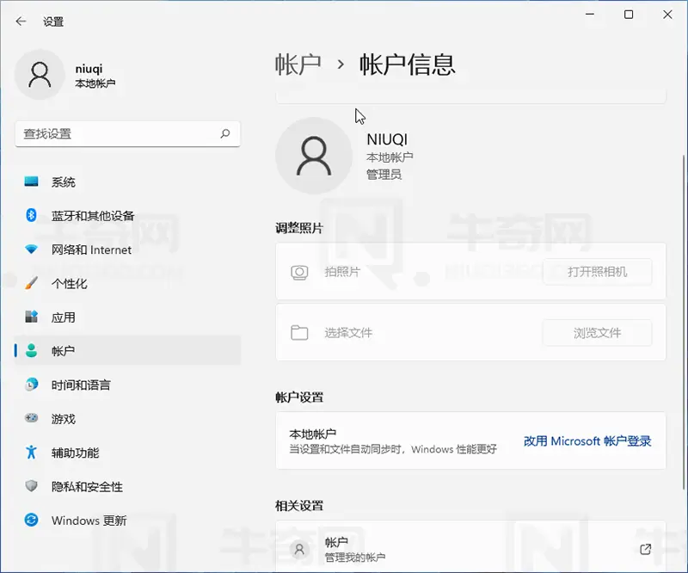688x573 pixels.
Task: Click the 调整照片 heading
Action: (298, 228)
